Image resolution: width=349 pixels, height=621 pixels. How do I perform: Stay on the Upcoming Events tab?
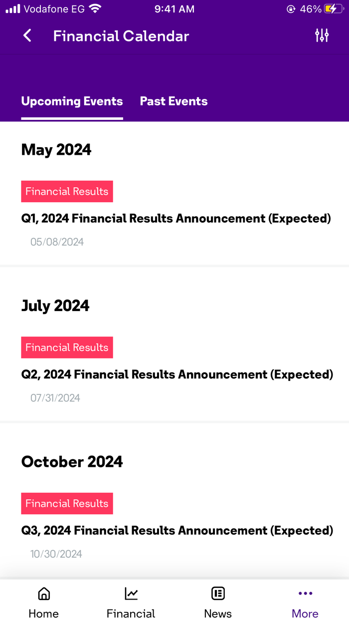tap(72, 101)
